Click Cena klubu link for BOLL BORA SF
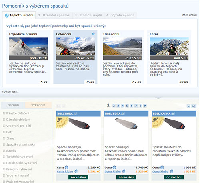Image resolution: width=200 pixels, height=183 pixels. pyautogui.click(x=113, y=171)
